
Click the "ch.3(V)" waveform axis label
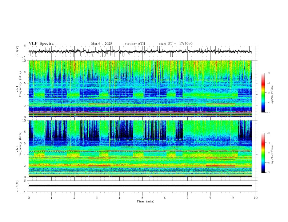[x=17, y=186]
